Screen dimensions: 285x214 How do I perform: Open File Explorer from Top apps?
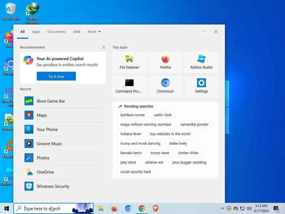point(129,62)
